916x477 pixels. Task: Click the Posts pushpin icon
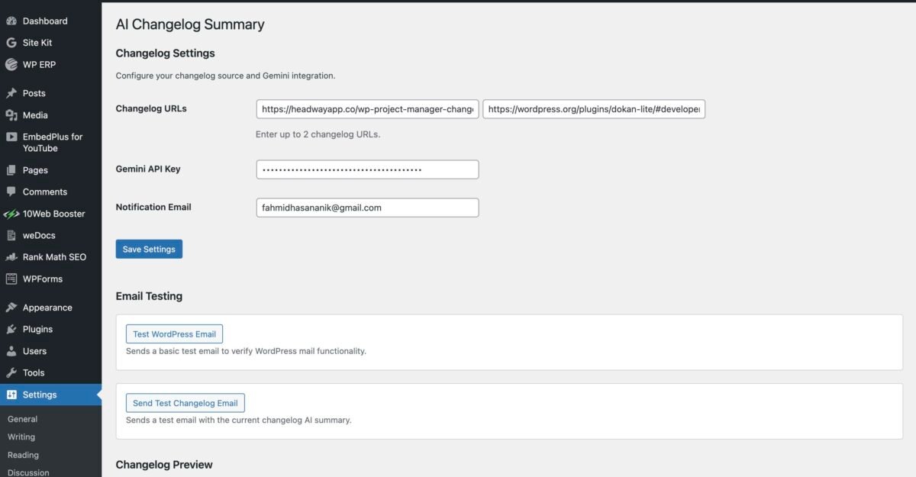point(11,93)
